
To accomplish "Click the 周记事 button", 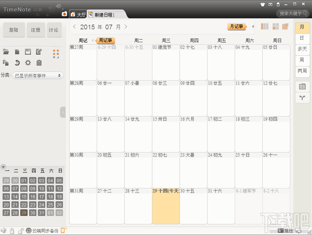I will click(x=106, y=40).
